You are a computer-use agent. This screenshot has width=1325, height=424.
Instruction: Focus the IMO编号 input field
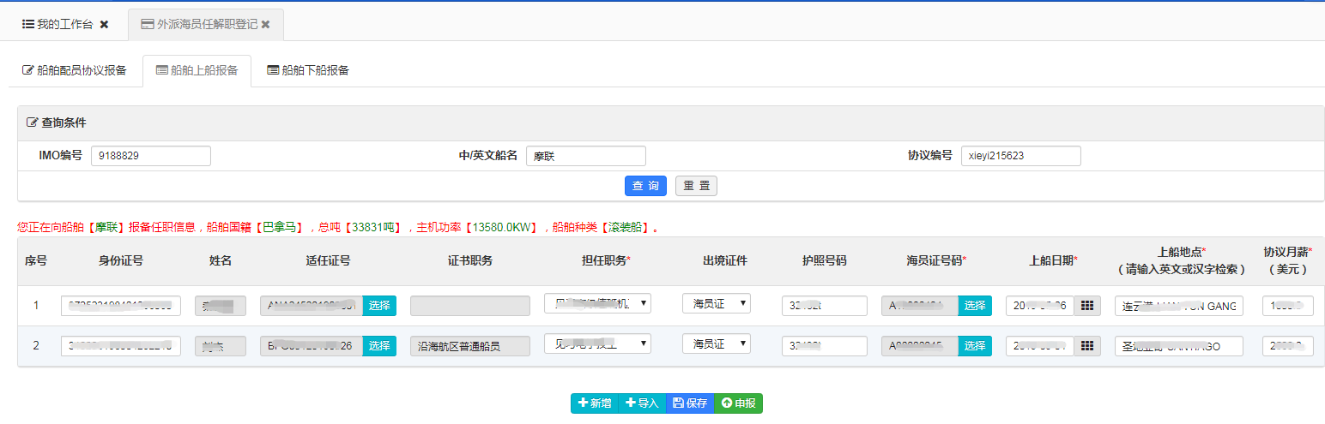pyautogui.click(x=150, y=156)
